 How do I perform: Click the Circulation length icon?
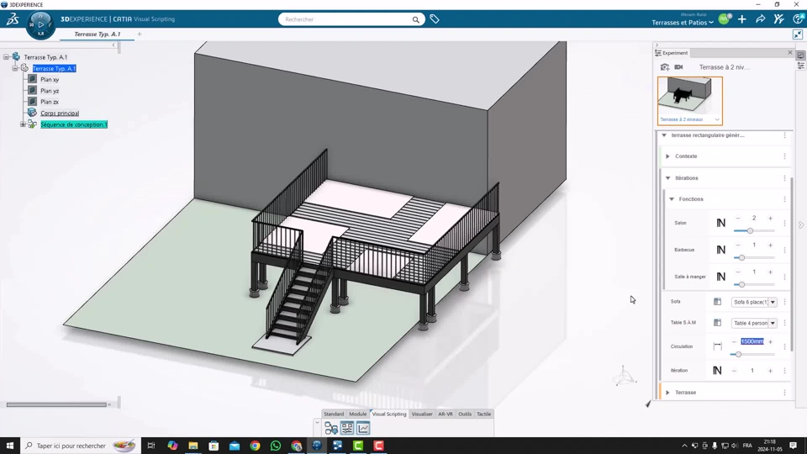click(717, 346)
